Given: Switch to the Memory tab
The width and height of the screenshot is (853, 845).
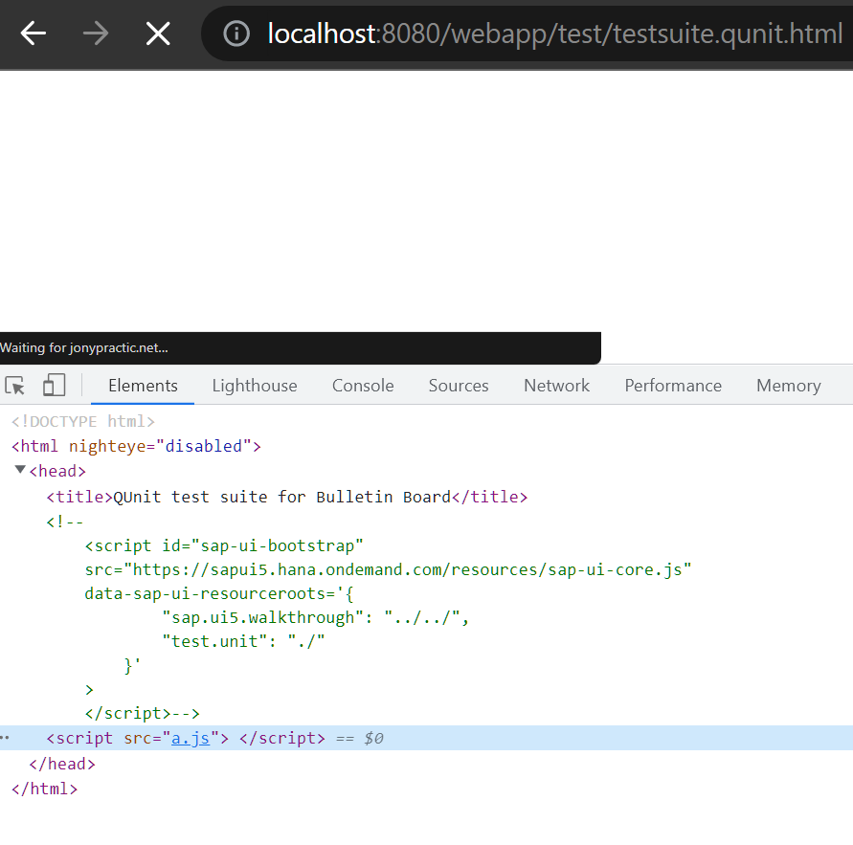Looking at the screenshot, I should (788, 386).
